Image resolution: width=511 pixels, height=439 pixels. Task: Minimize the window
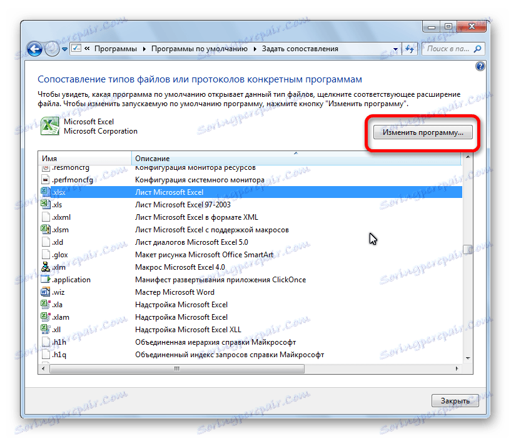432,27
